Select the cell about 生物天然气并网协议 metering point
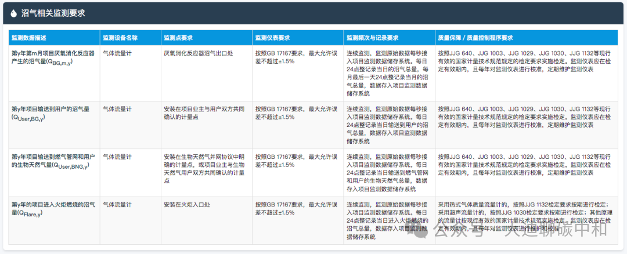The height and width of the screenshot is (254, 627). tap(206, 168)
